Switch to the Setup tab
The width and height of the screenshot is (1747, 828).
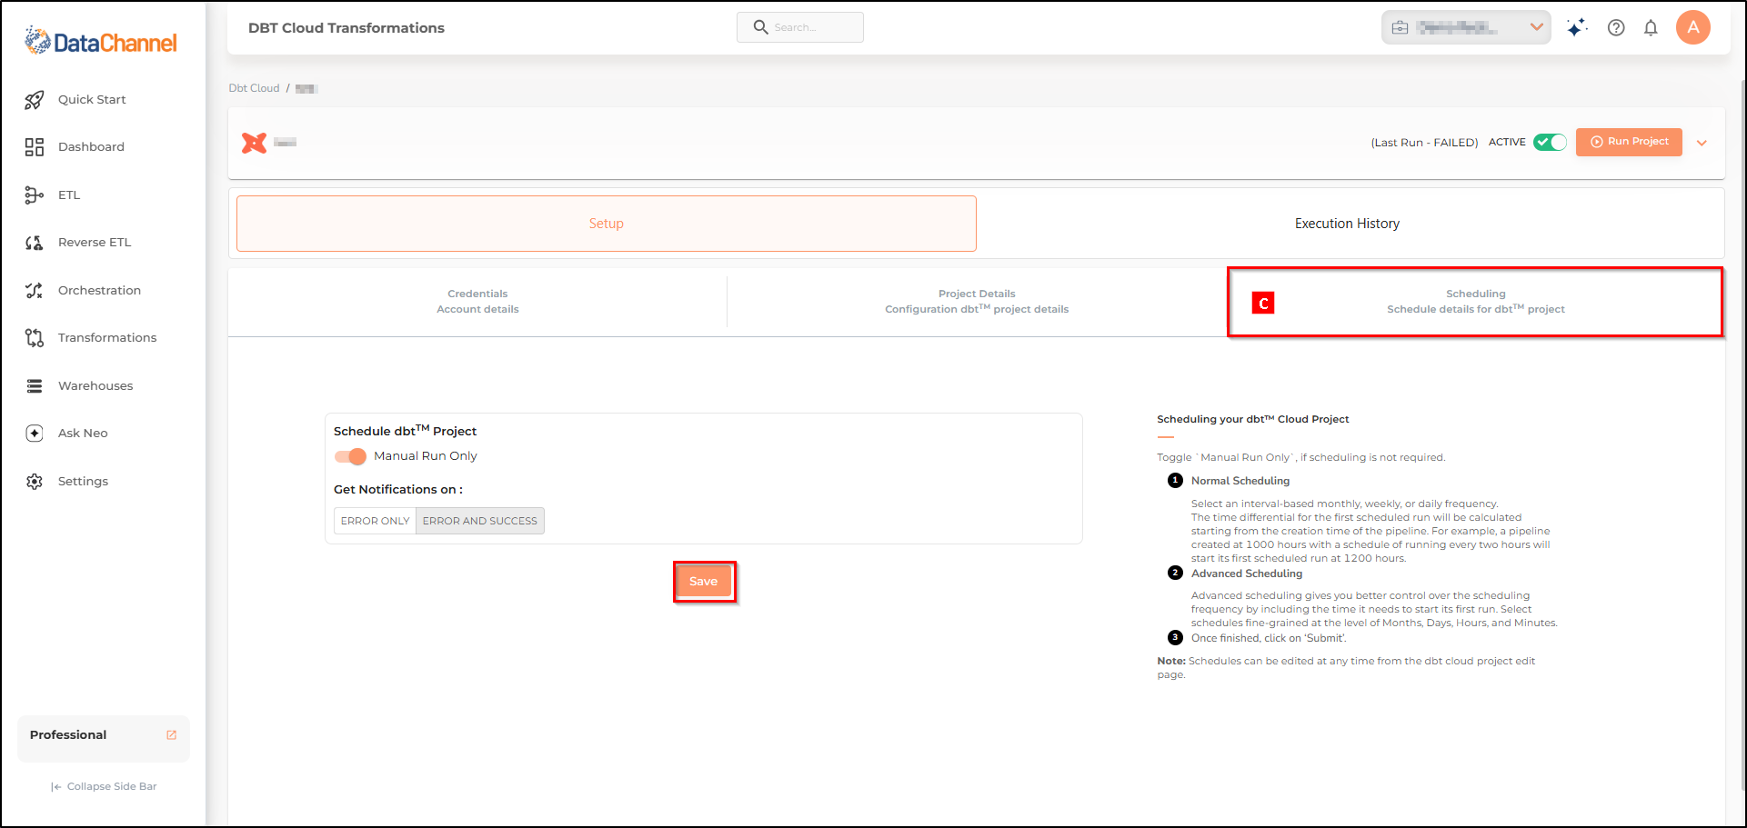[x=607, y=224]
